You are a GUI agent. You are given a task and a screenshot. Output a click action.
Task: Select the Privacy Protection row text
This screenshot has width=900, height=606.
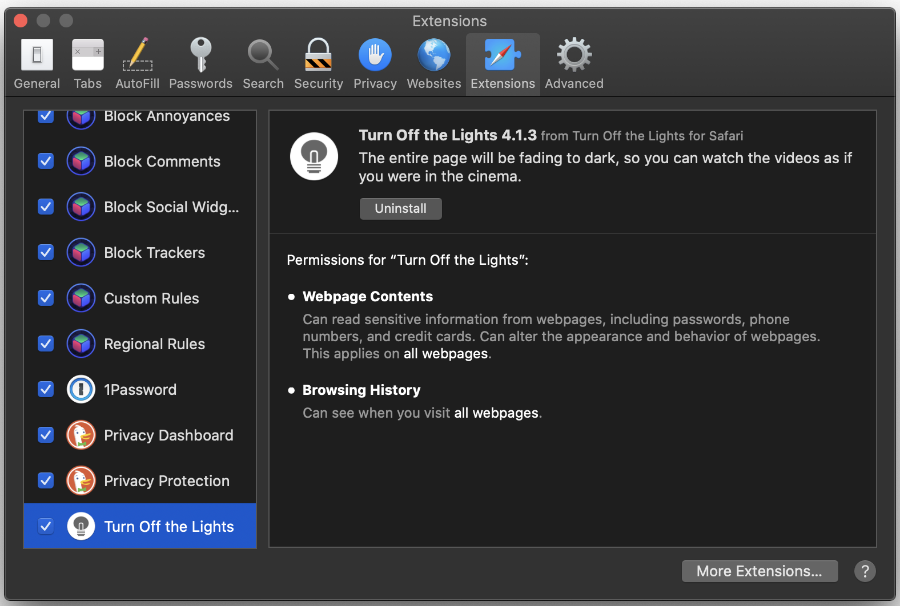pyautogui.click(x=167, y=481)
